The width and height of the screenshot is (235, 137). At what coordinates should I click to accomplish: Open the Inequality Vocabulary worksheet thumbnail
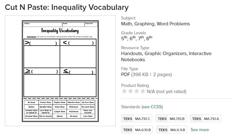(x=60, y=71)
